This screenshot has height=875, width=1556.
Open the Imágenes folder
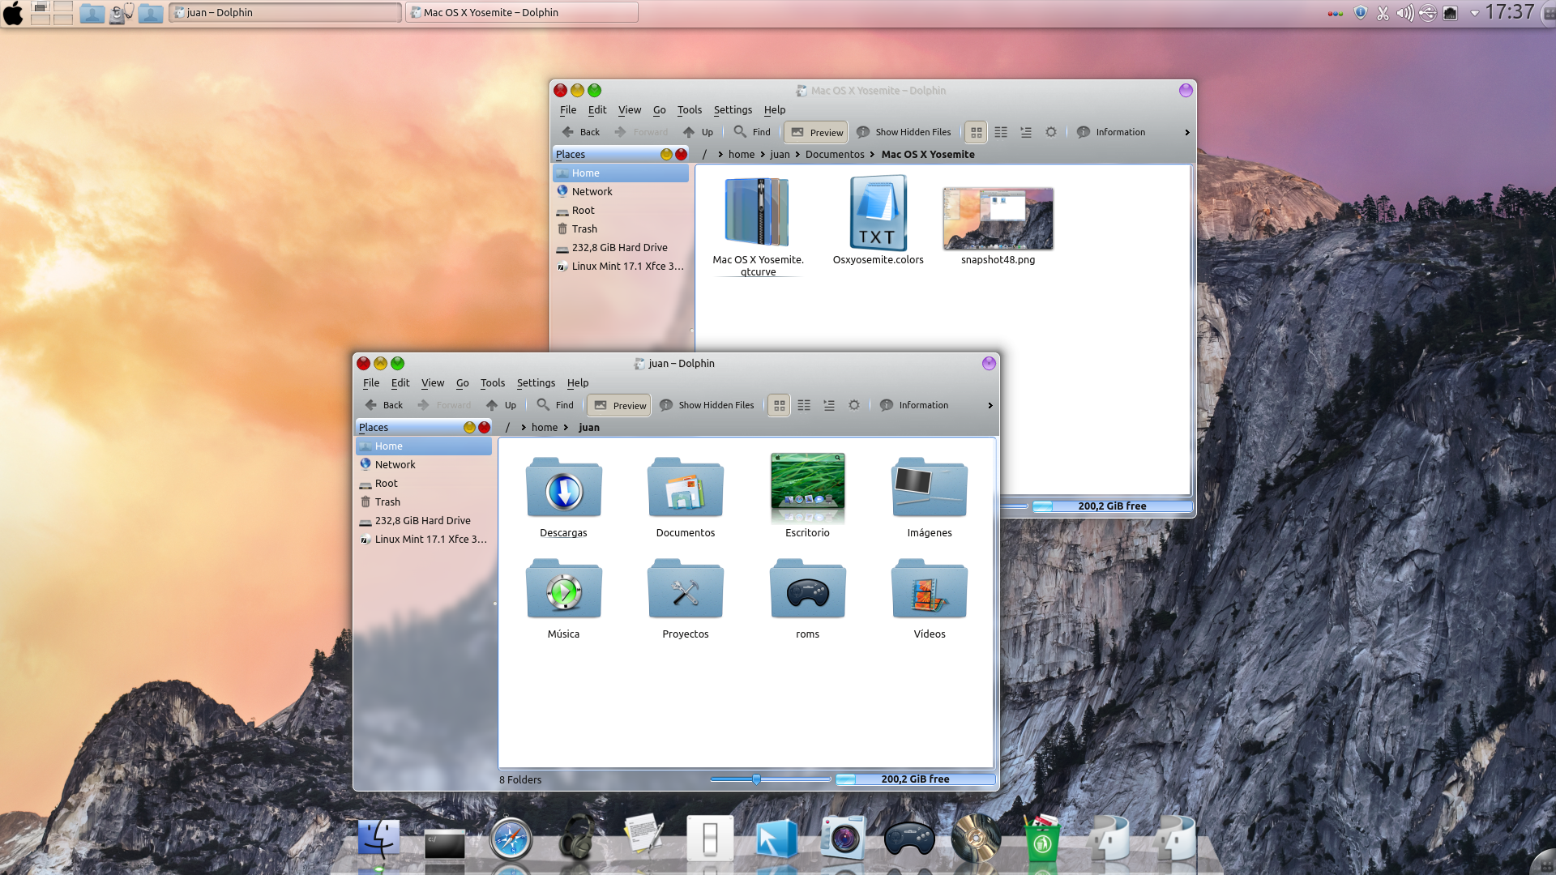click(930, 489)
